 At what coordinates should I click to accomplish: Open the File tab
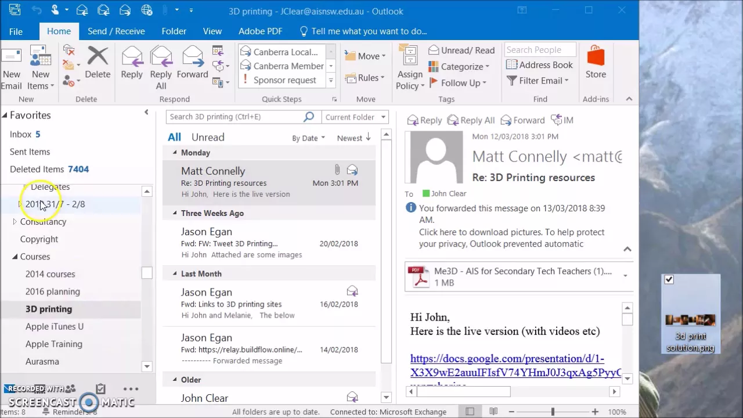click(x=16, y=31)
